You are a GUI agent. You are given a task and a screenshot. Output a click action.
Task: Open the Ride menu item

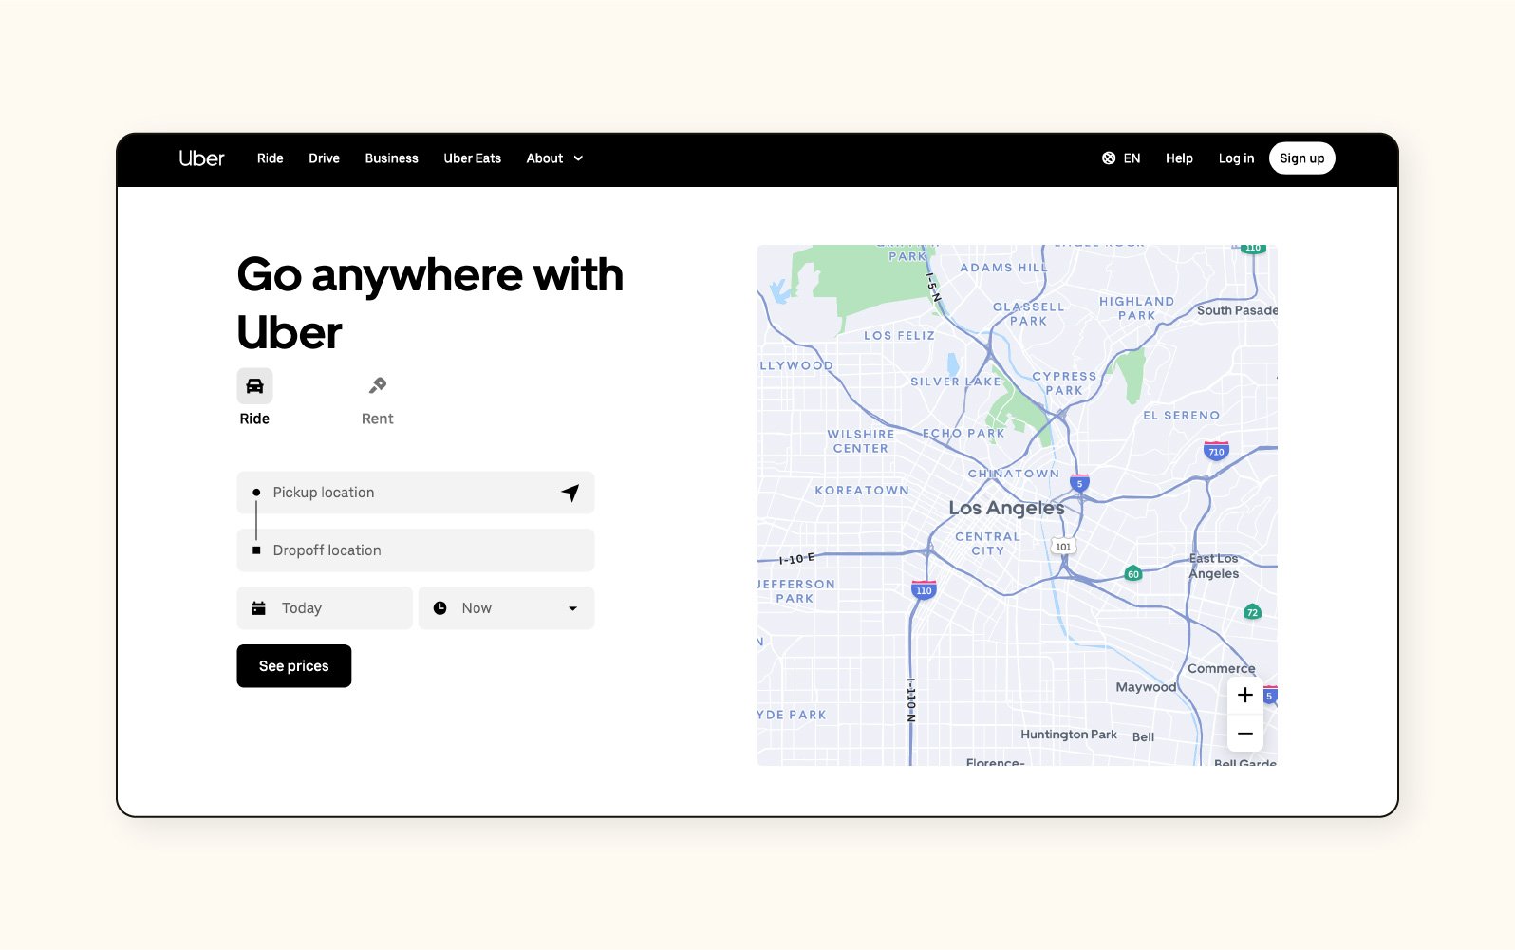tap(271, 158)
